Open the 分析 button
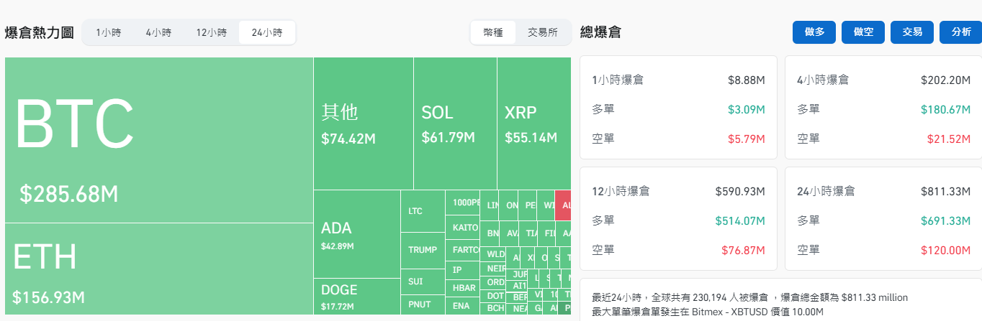 (960, 32)
